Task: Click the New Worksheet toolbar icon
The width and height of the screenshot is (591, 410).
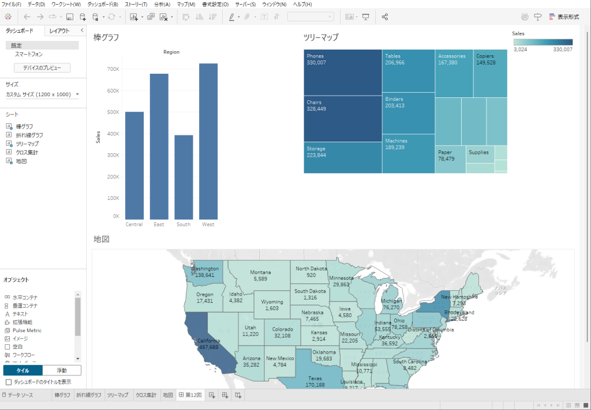Action: pyautogui.click(x=134, y=17)
